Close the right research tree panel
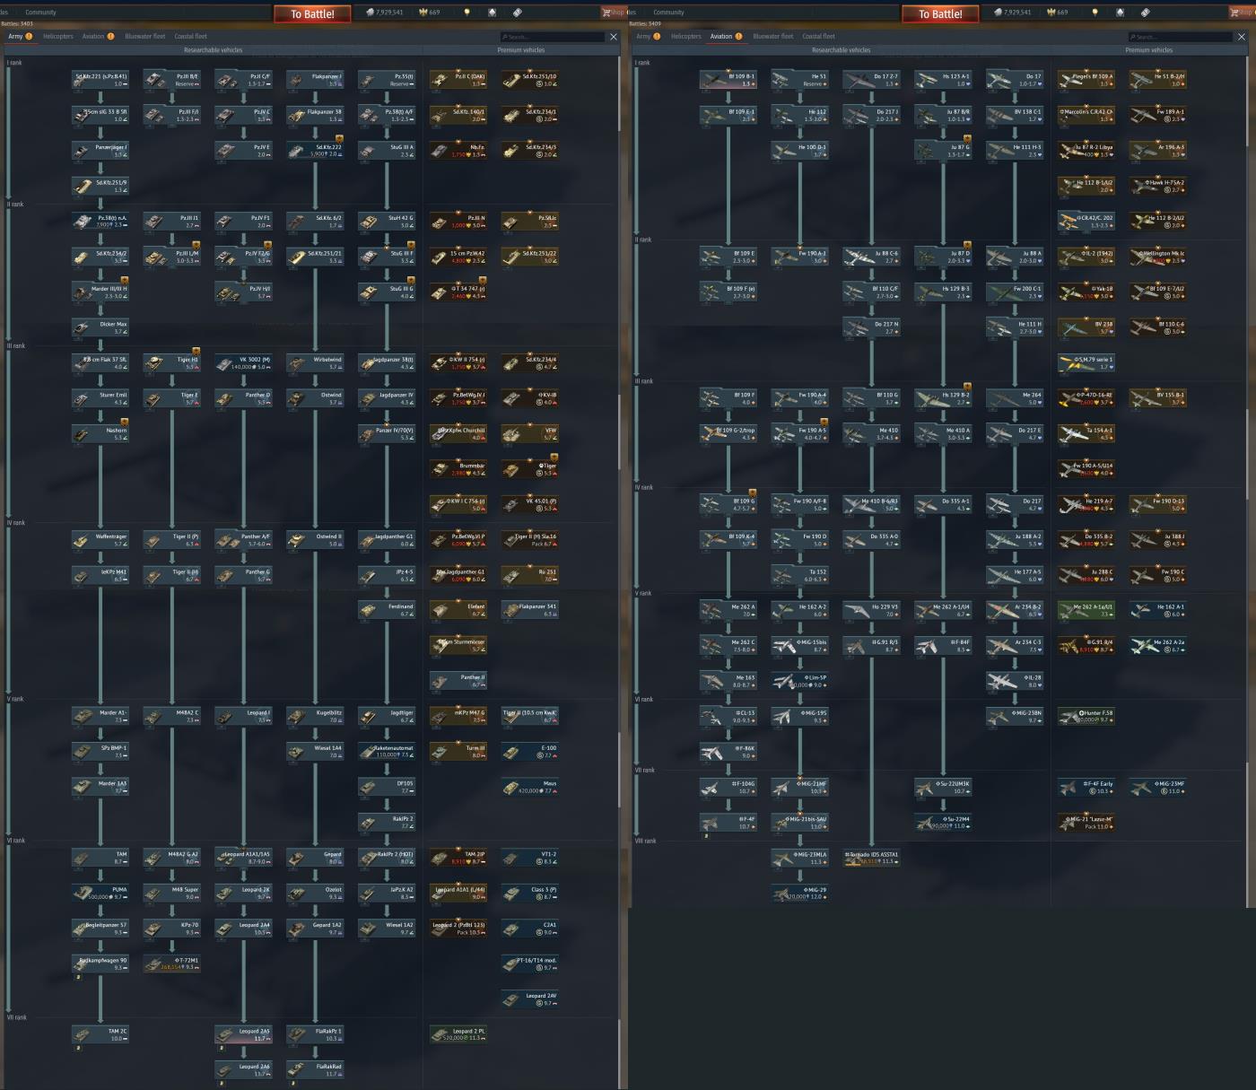 [1242, 37]
